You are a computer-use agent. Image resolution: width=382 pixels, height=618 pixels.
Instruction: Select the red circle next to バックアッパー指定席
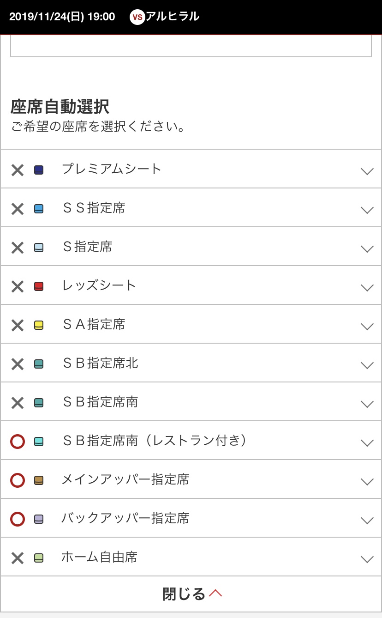(18, 519)
